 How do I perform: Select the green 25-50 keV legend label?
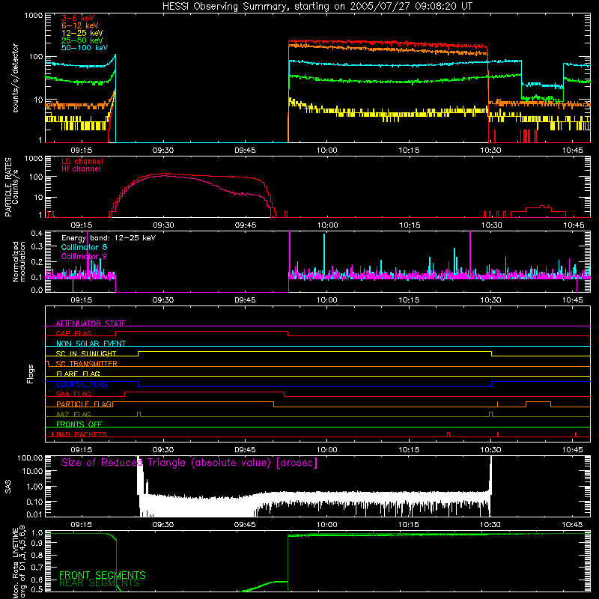click(82, 40)
